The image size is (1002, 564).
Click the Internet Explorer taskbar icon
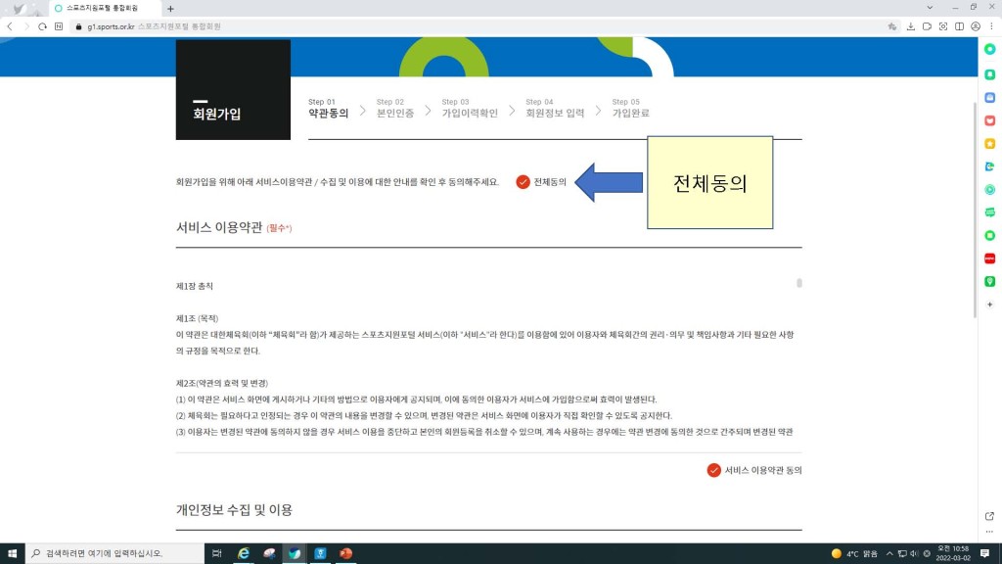point(244,553)
